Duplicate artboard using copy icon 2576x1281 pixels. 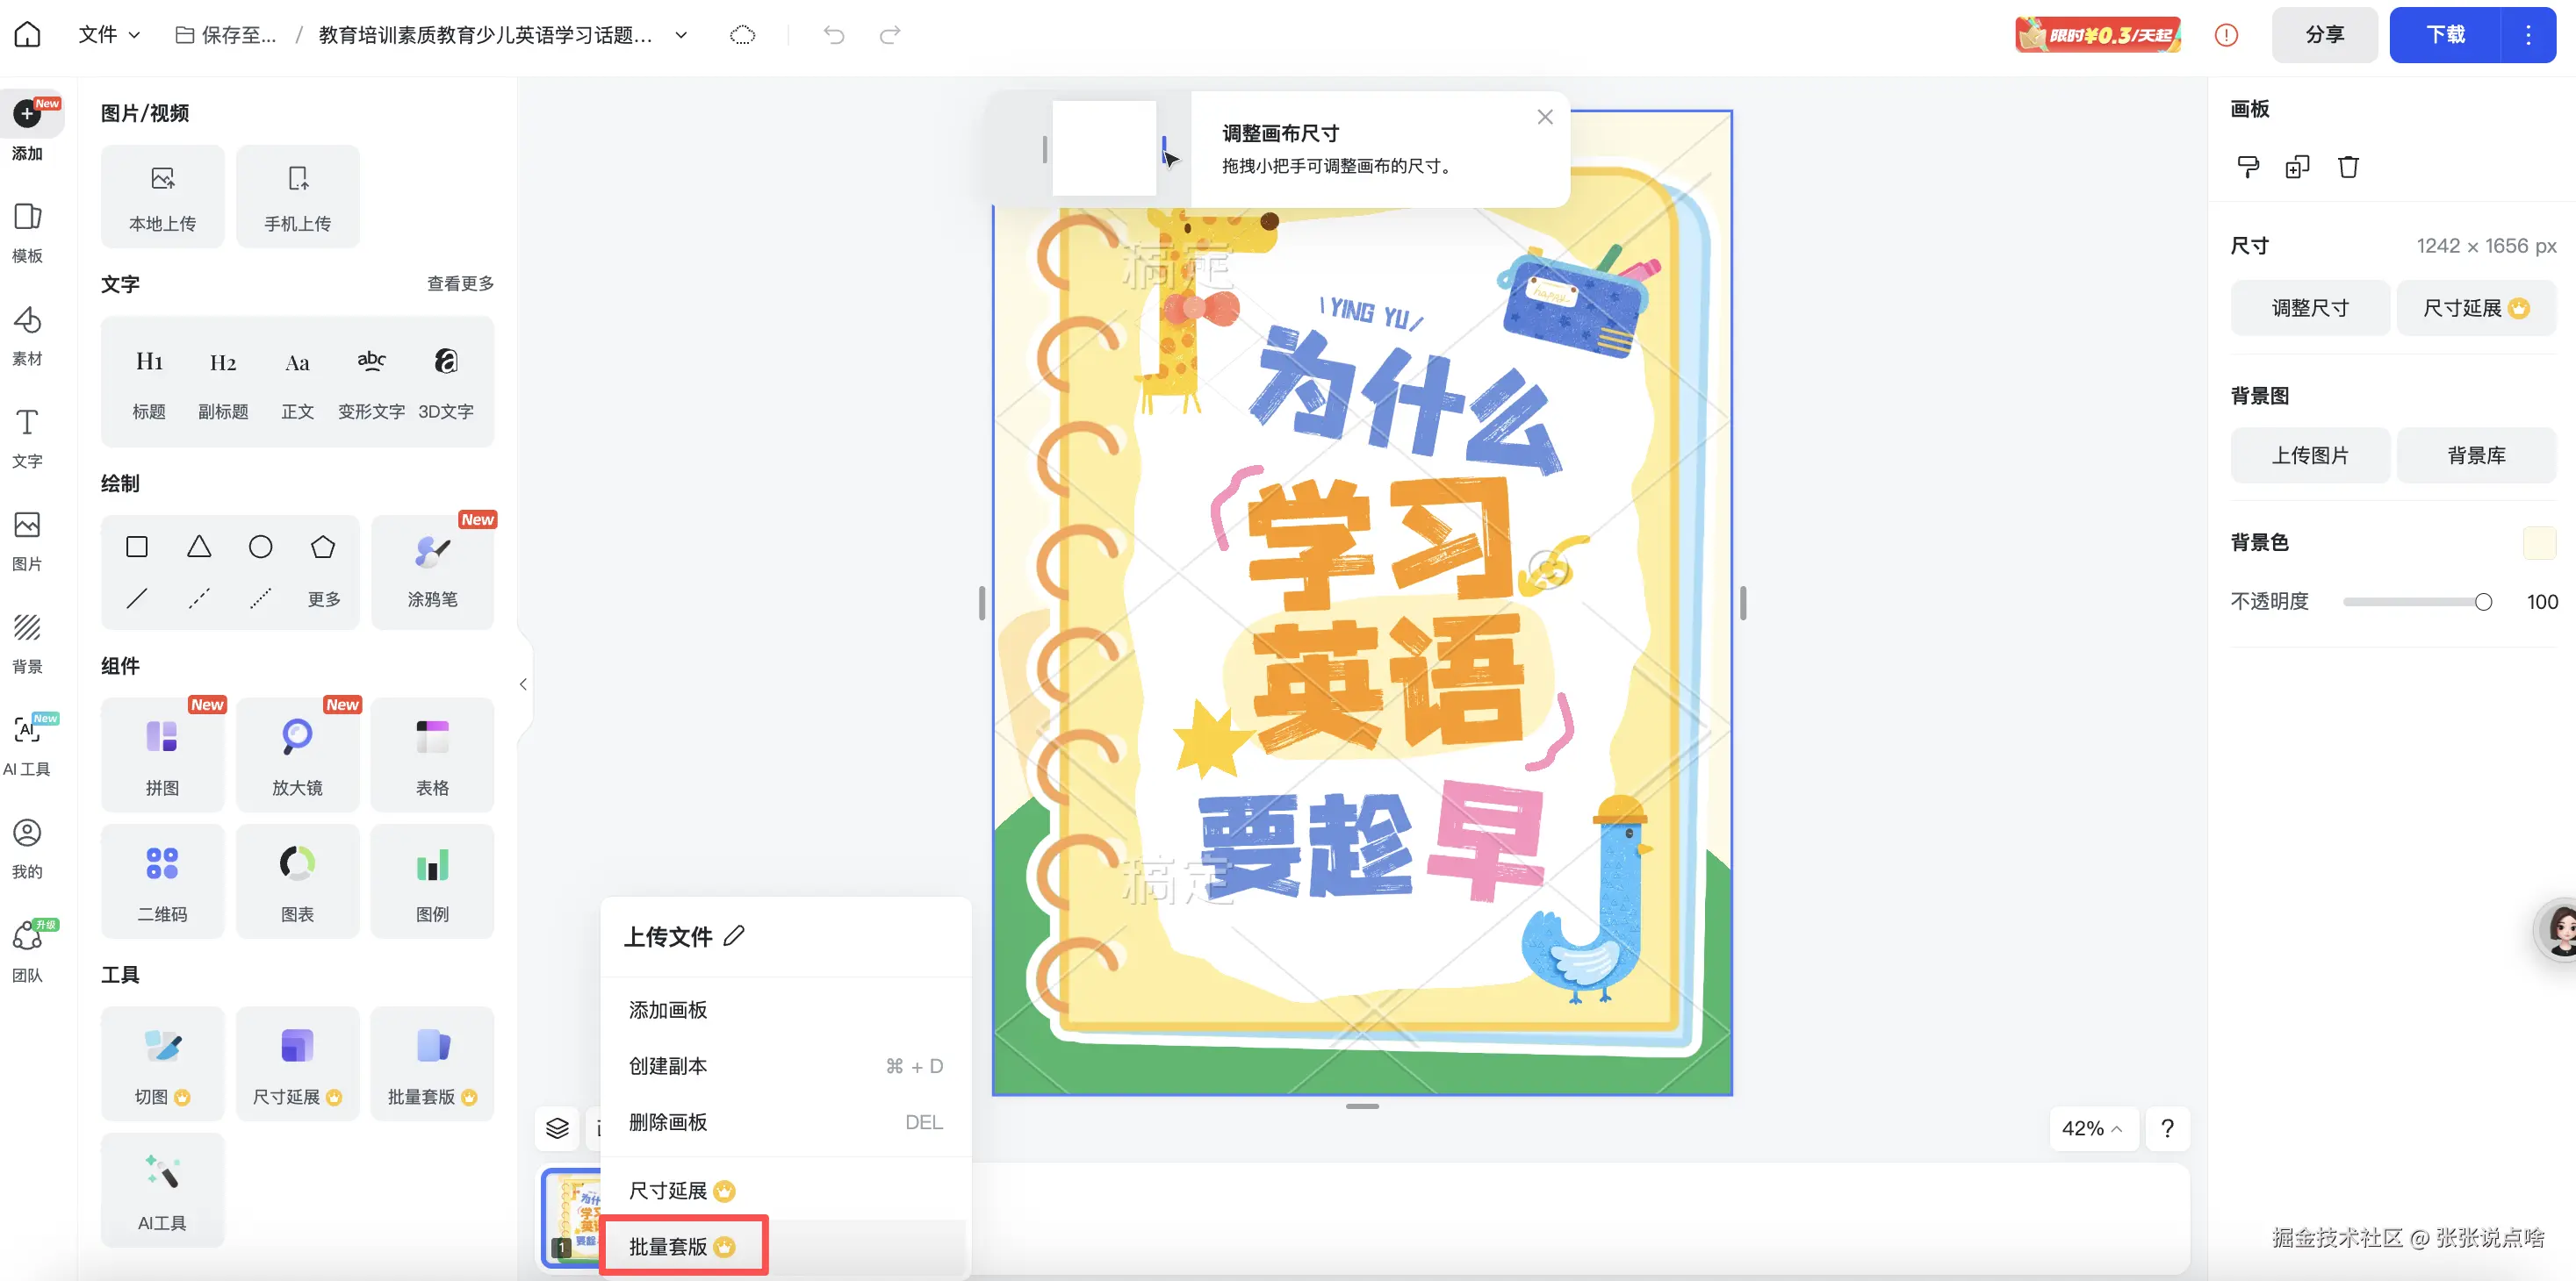[x=2297, y=167]
